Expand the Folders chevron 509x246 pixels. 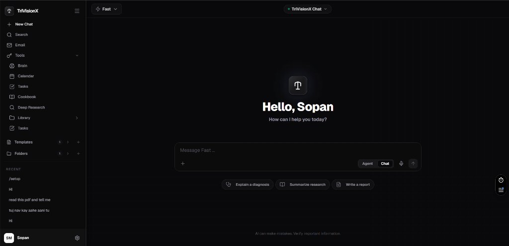click(68, 153)
